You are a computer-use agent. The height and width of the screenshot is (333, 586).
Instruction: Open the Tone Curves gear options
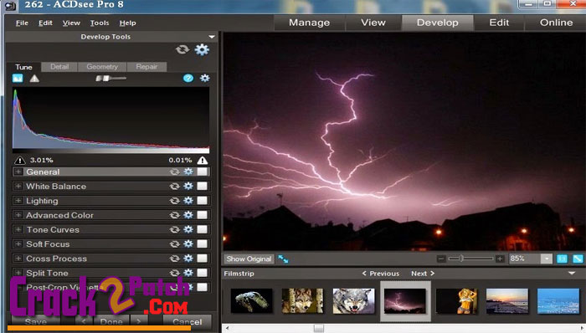tap(188, 229)
